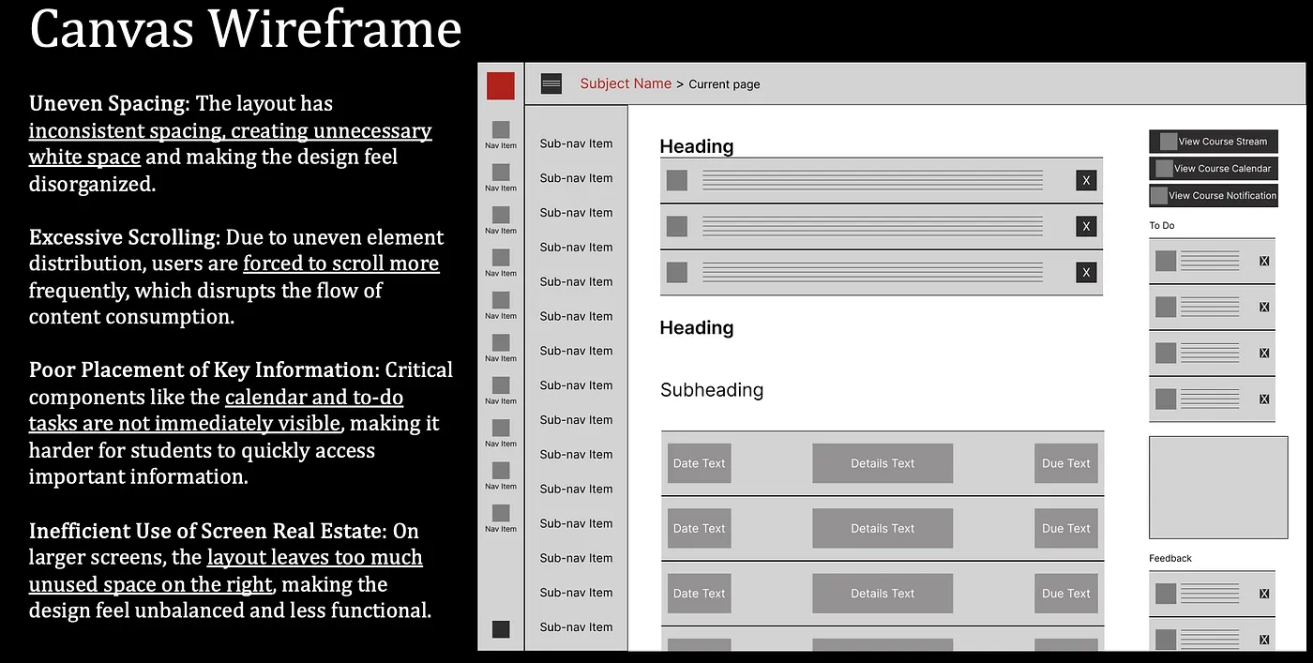Open the first Sub-nav Item in the list
1313x663 pixels.
point(576,143)
